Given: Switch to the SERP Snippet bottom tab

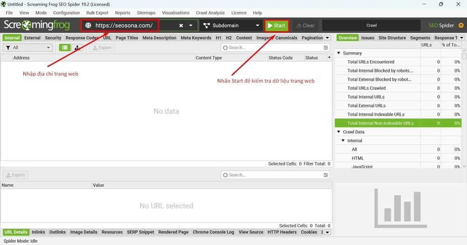Looking at the screenshot, I should [x=140, y=232].
